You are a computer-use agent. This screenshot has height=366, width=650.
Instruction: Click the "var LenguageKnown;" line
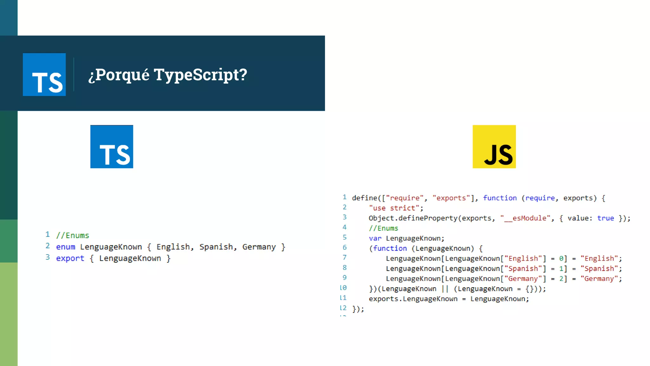(407, 238)
